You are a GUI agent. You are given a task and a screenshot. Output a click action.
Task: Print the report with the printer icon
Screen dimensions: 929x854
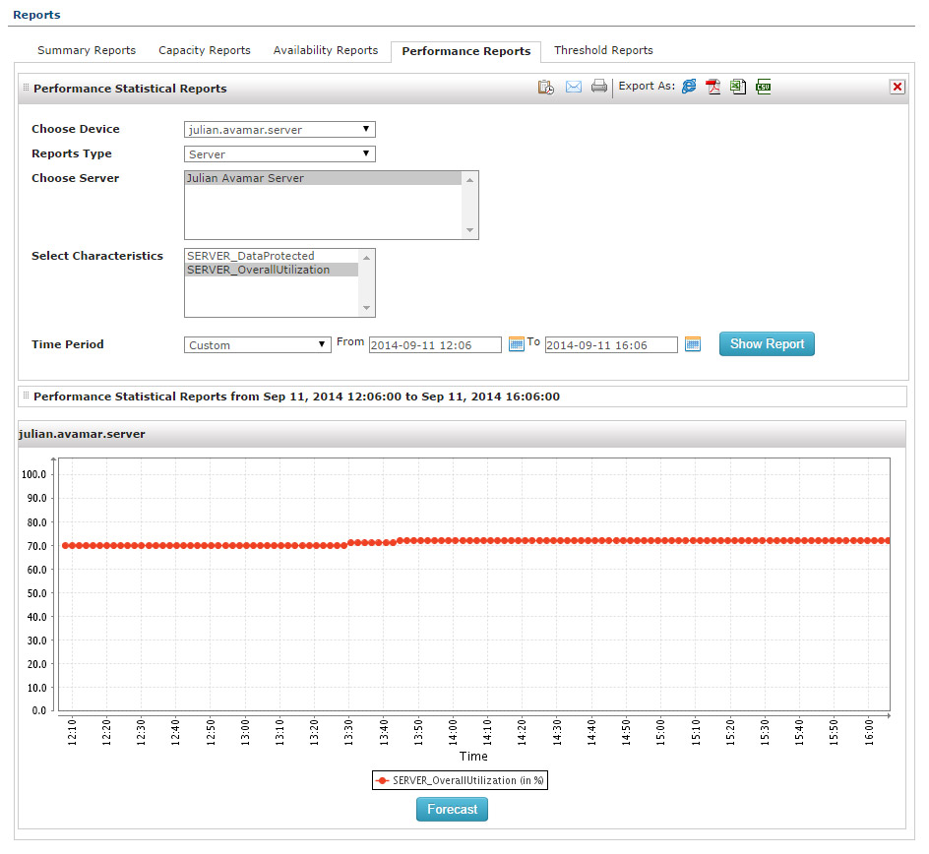coord(599,87)
